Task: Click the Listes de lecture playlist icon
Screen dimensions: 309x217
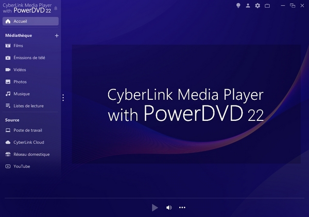Action: point(8,106)
